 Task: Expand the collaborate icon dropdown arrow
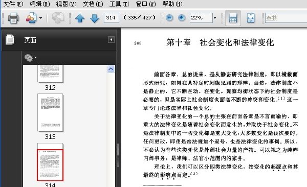coord(40,18)
